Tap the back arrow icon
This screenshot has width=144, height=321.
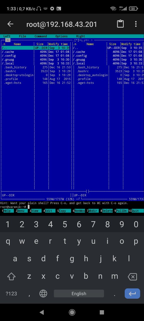(10, 24)
